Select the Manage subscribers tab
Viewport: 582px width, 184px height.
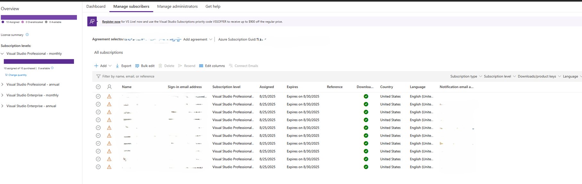131,6
